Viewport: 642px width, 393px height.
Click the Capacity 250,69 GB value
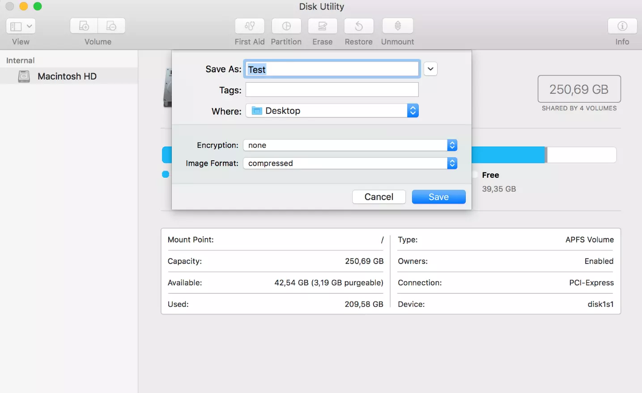pyautogui.click(x=364, y=261)
